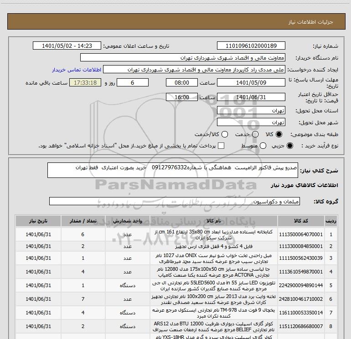Image resolution: width=351 pixels, height=339 pixels.
Task: Click quantity 6 in the bookcase row
Action: pyautogui.click(x=83, y=234)
